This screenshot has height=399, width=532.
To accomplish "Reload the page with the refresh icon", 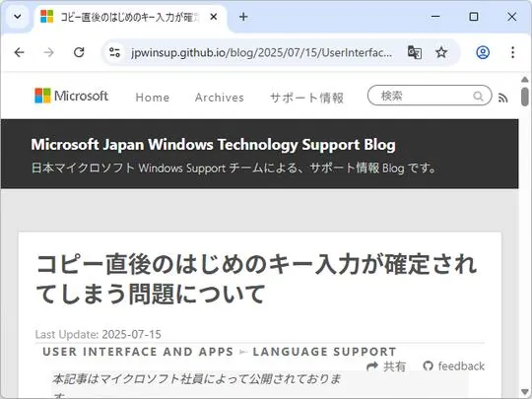I will (79, 52).
